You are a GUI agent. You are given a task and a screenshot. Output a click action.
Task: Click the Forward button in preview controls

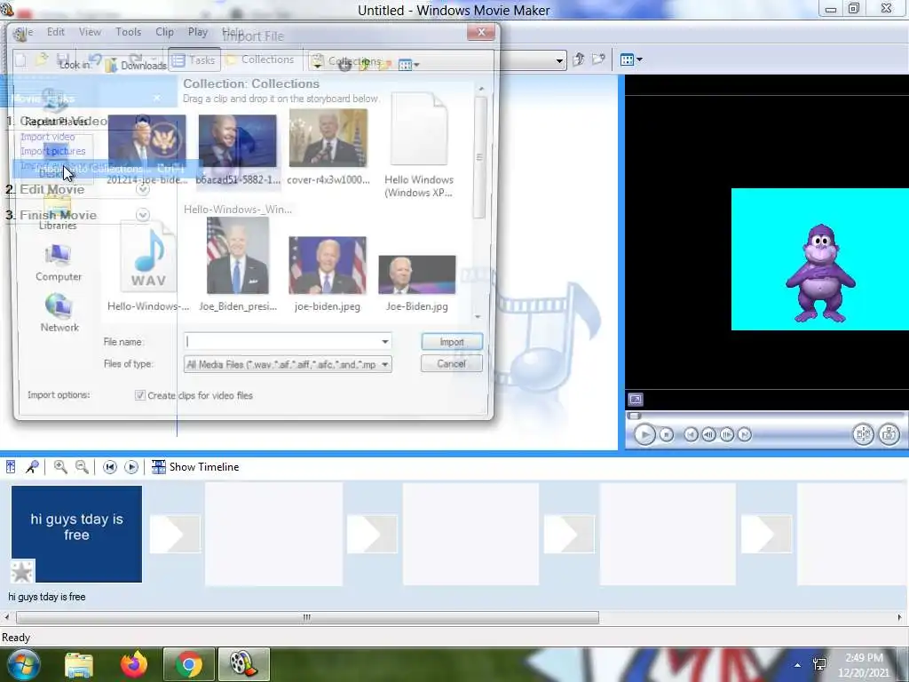745,434
